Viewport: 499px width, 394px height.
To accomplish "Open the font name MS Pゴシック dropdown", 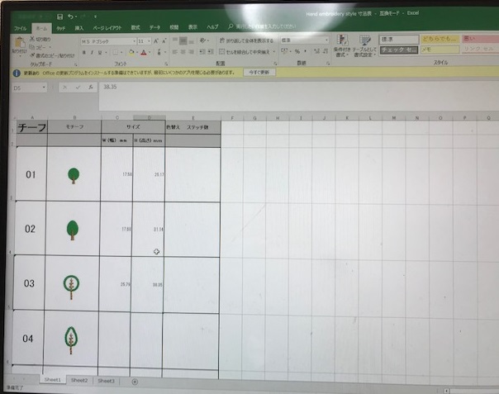I will coord(134,41).
